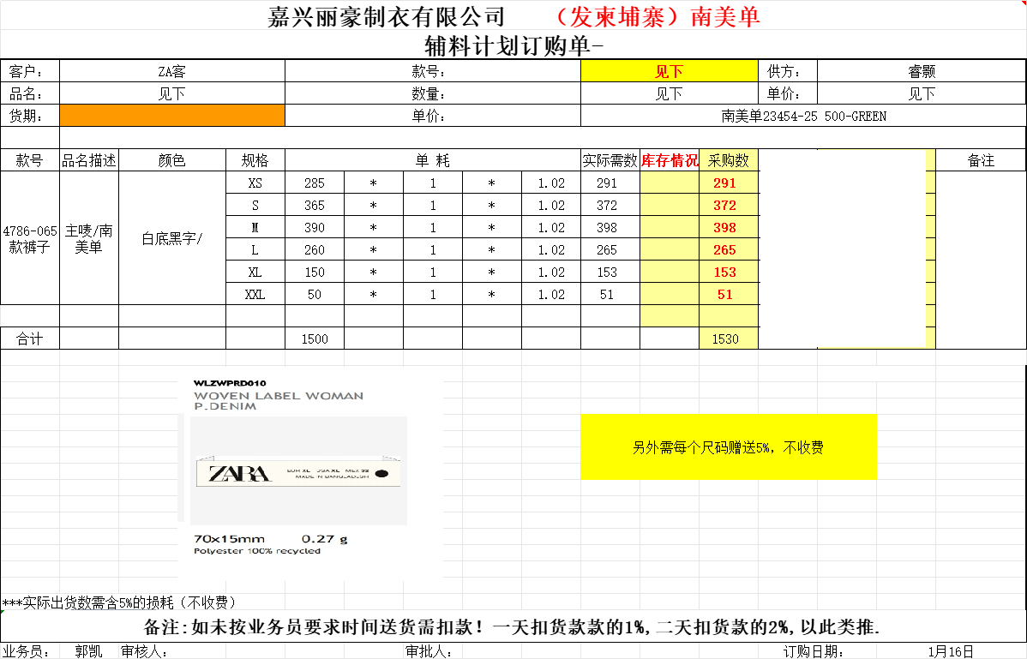Click the color cell 白底黑字/
The image size is (1027, 659).
171,239
